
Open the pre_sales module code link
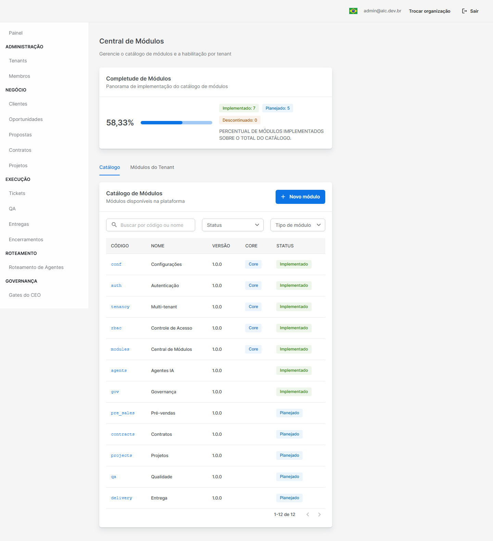coord(123,413)
